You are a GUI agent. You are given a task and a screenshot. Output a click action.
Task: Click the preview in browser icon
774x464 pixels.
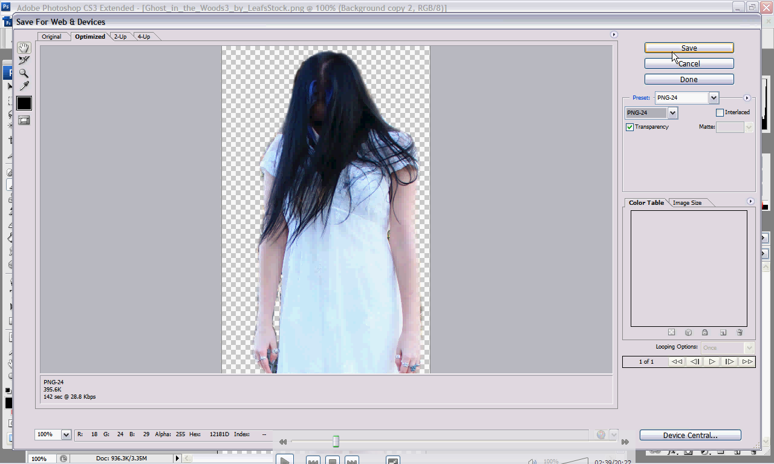tap(600, 434)
